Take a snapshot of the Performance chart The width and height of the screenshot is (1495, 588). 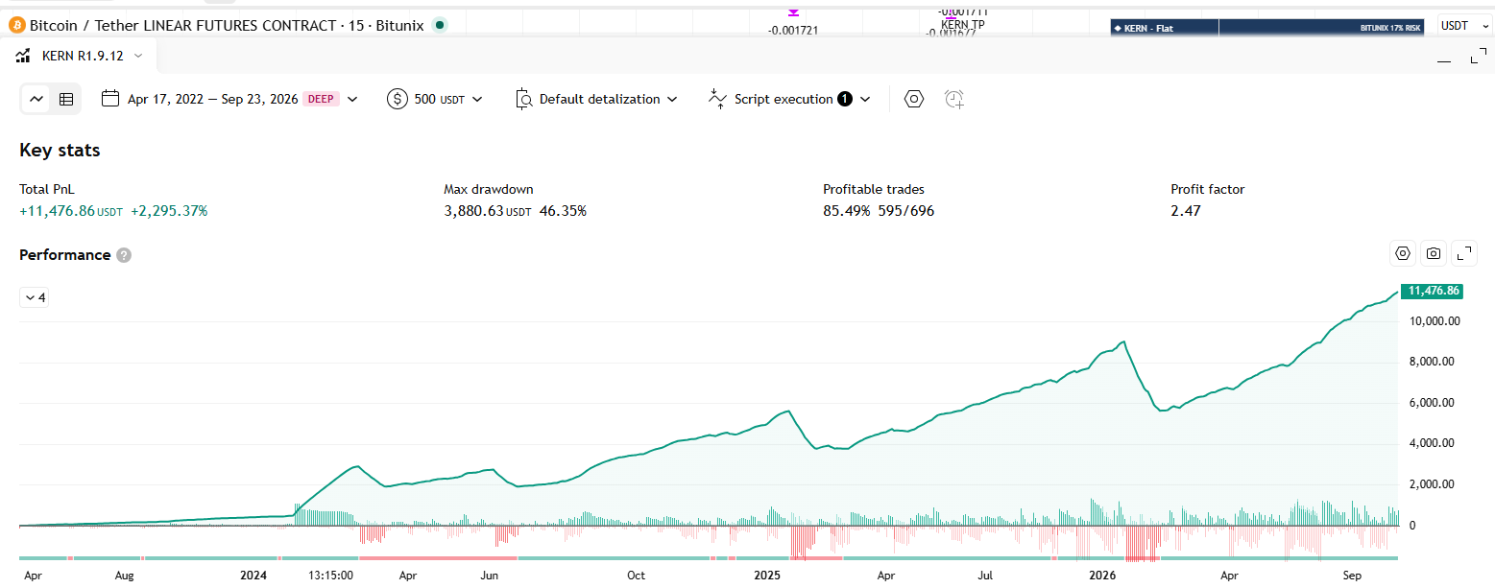pyautogui.click(x=1434, y=253)
